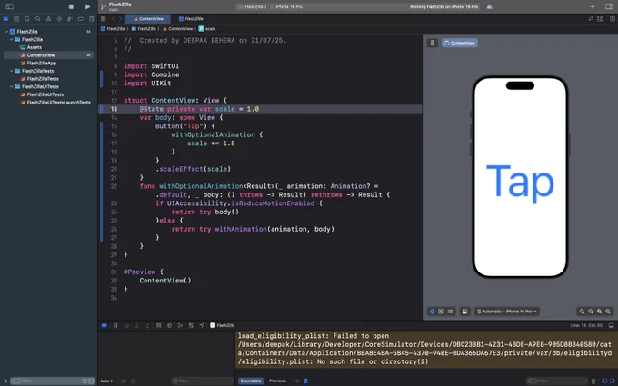Screen dimensions: 618x386
Task: Go back in editor history
Action: [113, 19]
